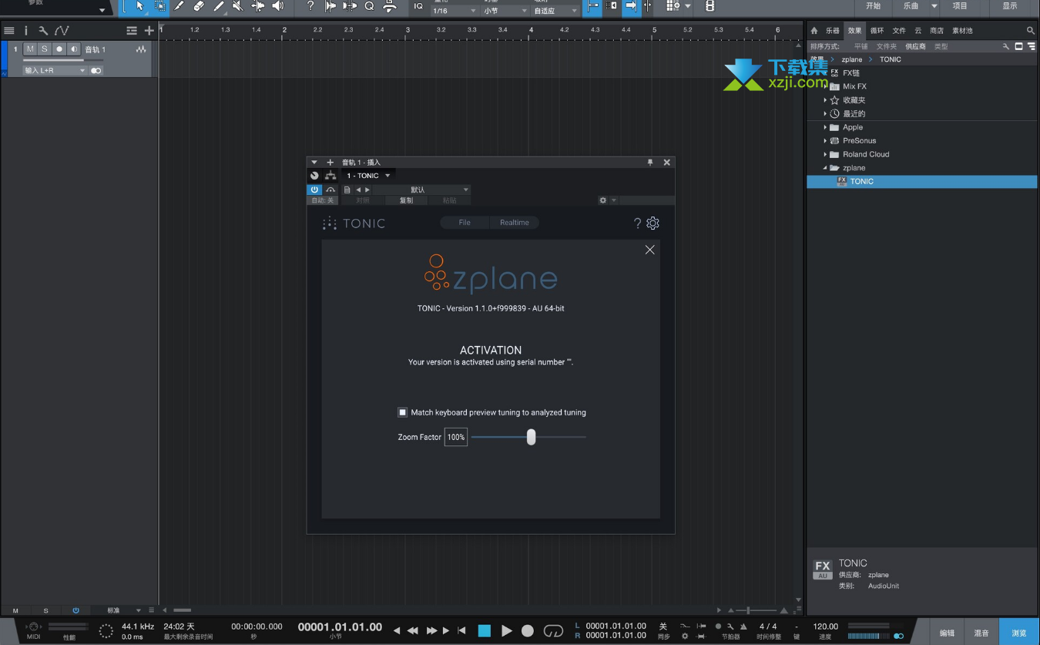
Task: Arm record on track 音轨 1
Action: click(x=59, y=49)
